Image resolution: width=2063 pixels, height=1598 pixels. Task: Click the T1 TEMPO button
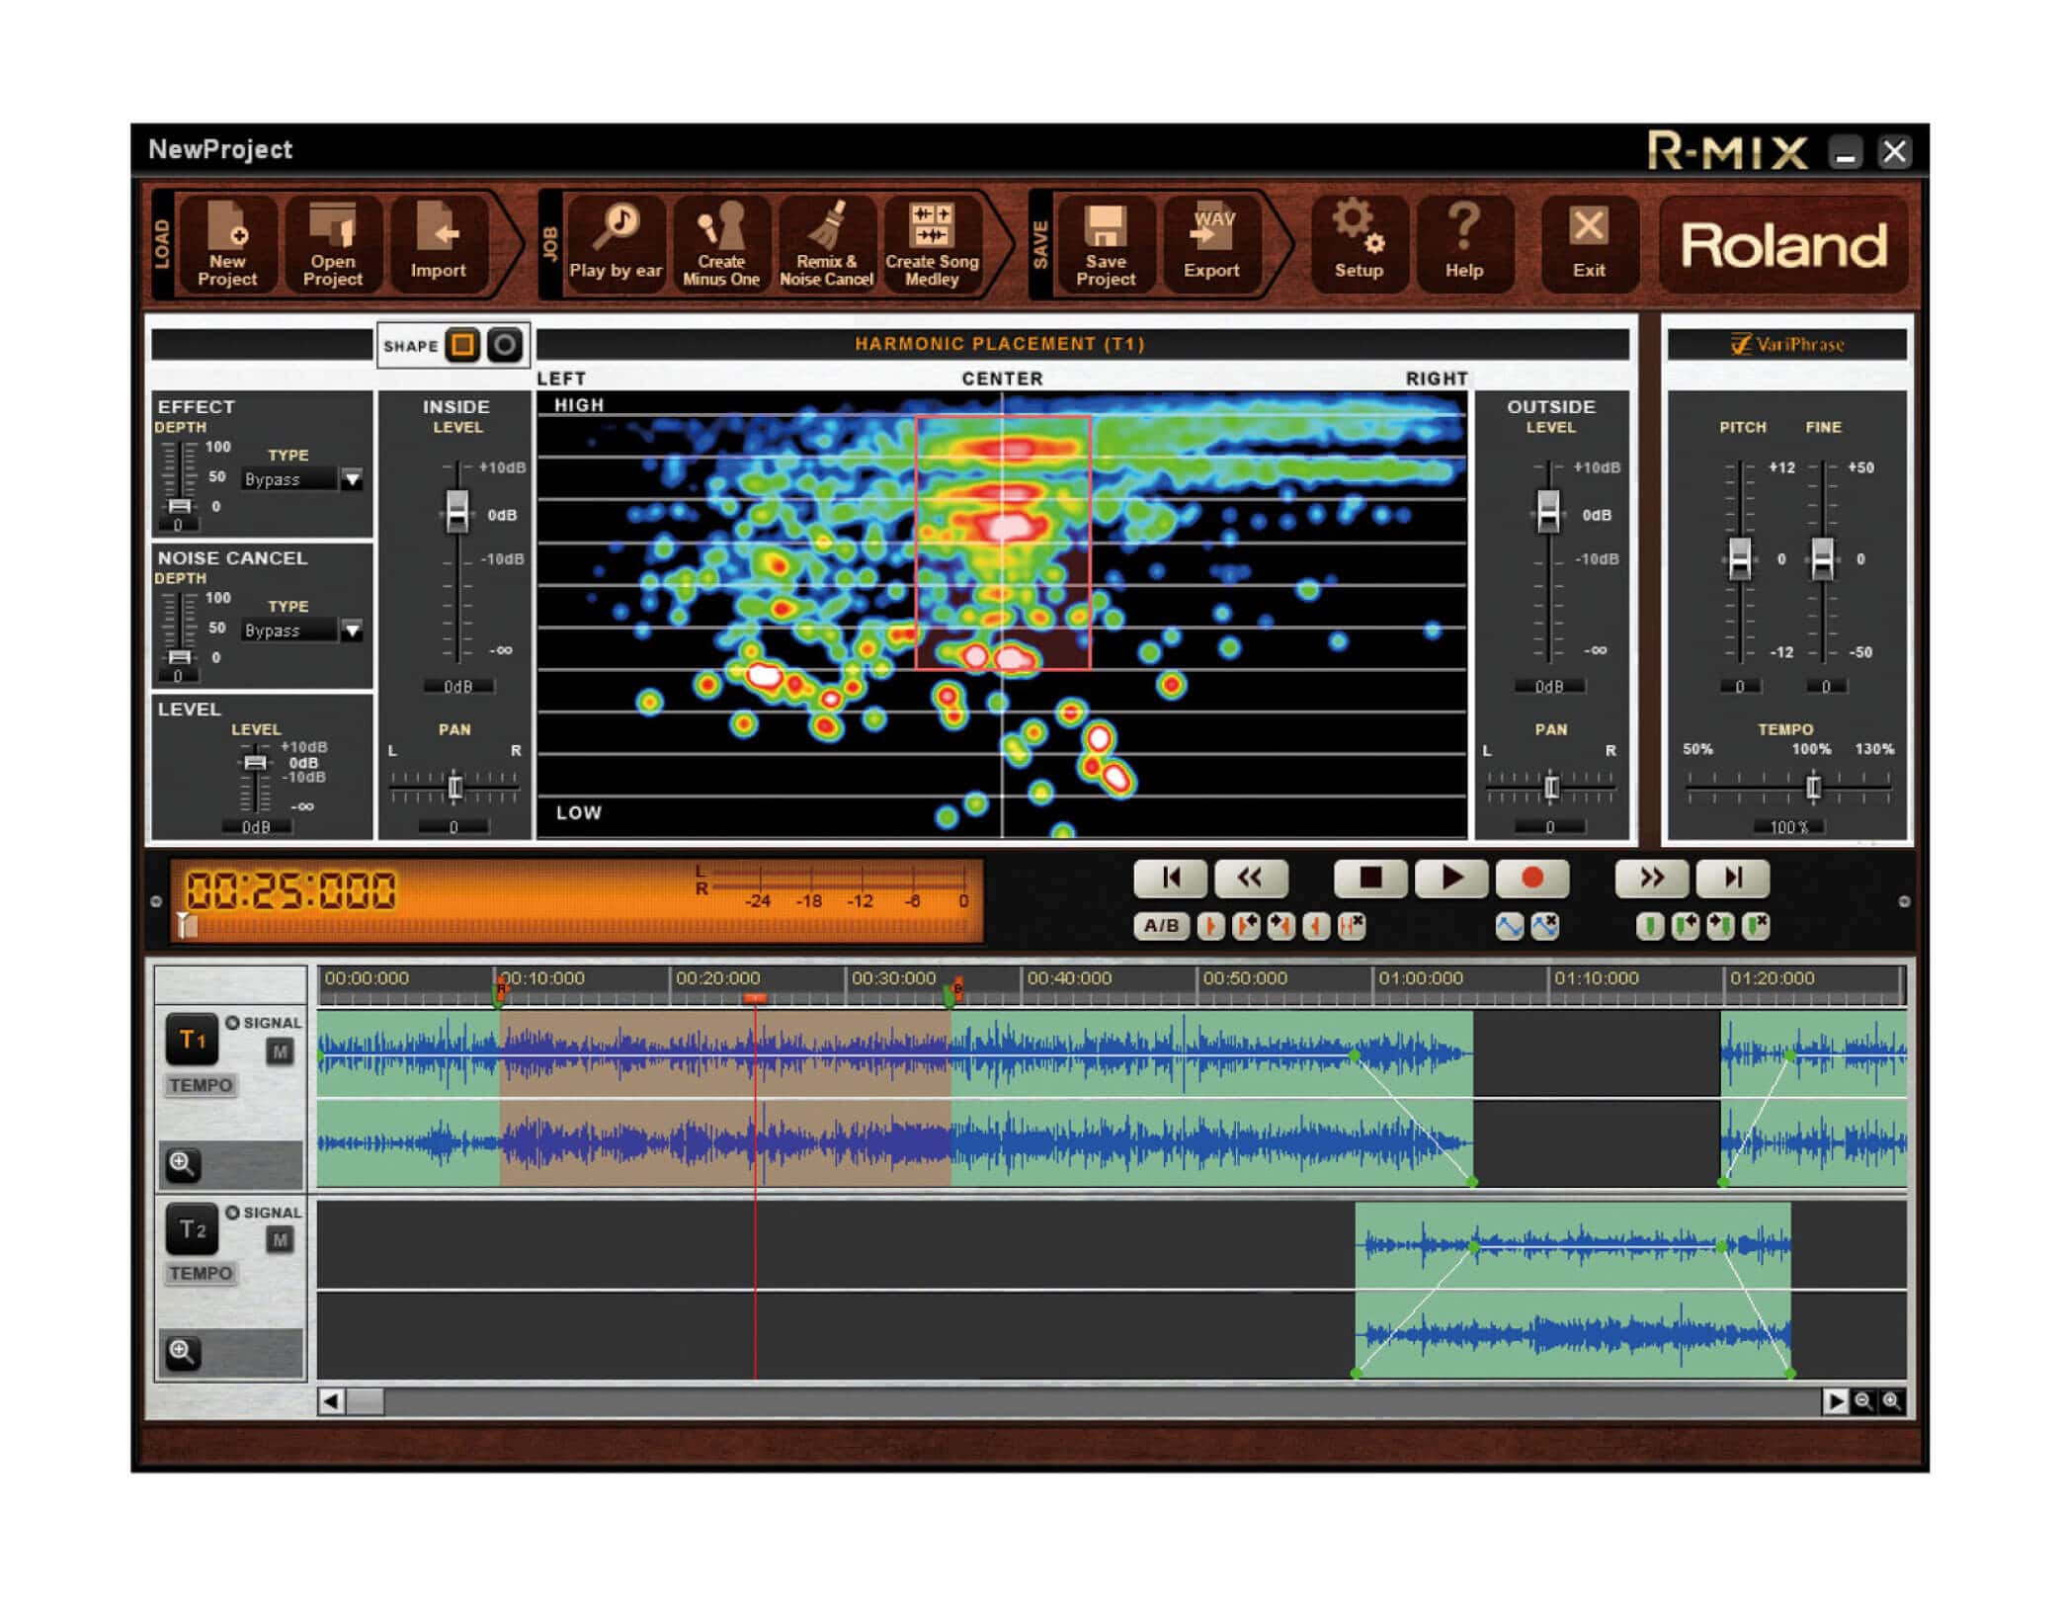point(201,1085)
